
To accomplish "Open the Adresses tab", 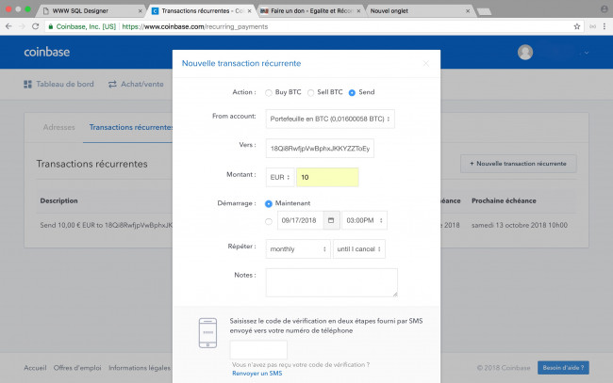I will point(59,127).
